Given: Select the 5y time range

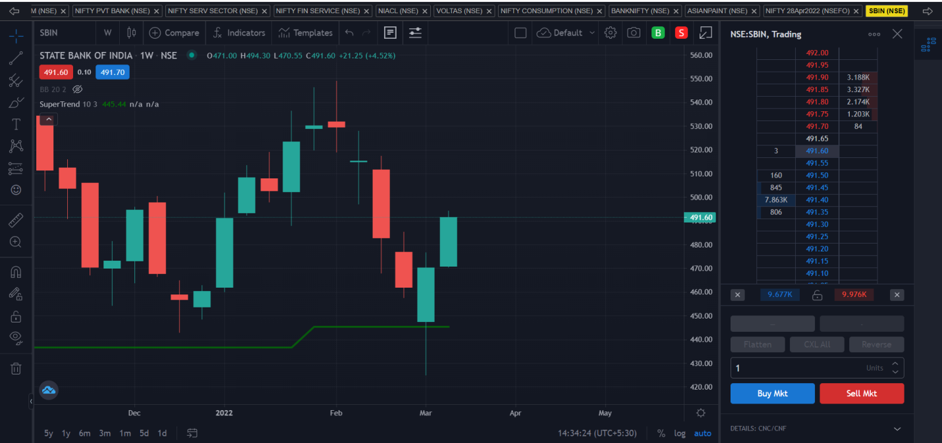Looking at the screenshot, I should tap(49, 433).
